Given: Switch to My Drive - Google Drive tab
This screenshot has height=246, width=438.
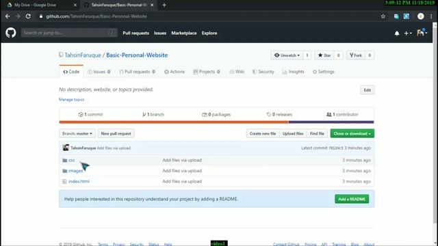Looking at the screenshot, I should click(x=40, y=5).
